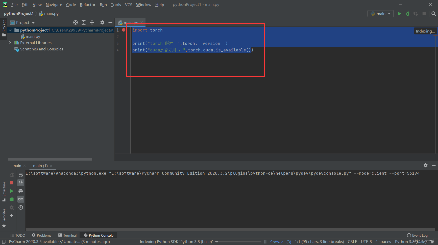The height and width of the screenshot is (245, 438).
Task: Open the TODO tool window
Action: click(18, 235)
